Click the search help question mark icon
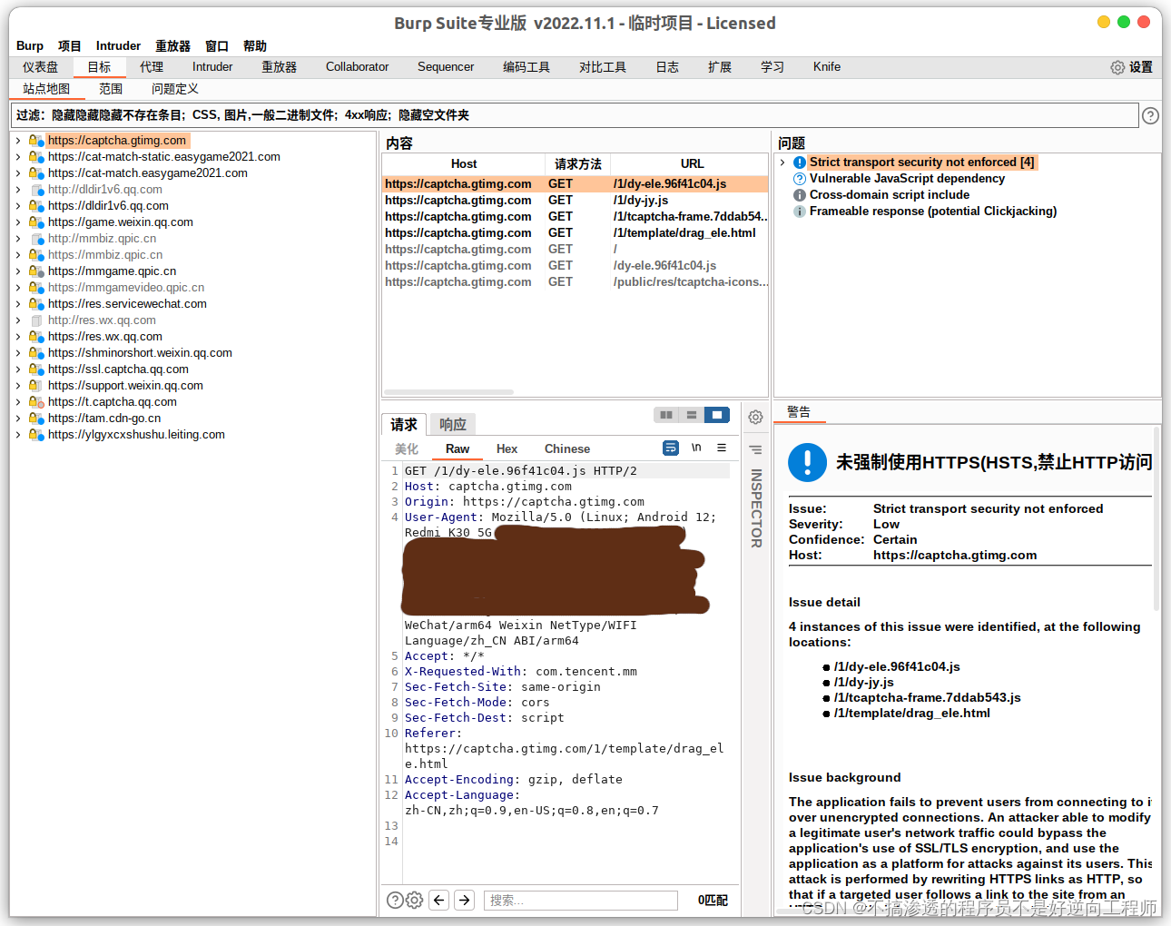 (x=395, y=900)
